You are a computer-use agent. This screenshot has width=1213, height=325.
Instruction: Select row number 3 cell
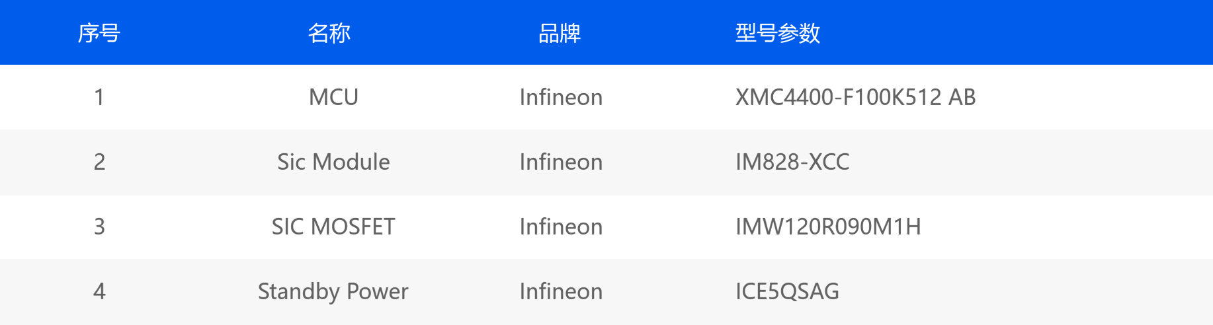point(99,227)
